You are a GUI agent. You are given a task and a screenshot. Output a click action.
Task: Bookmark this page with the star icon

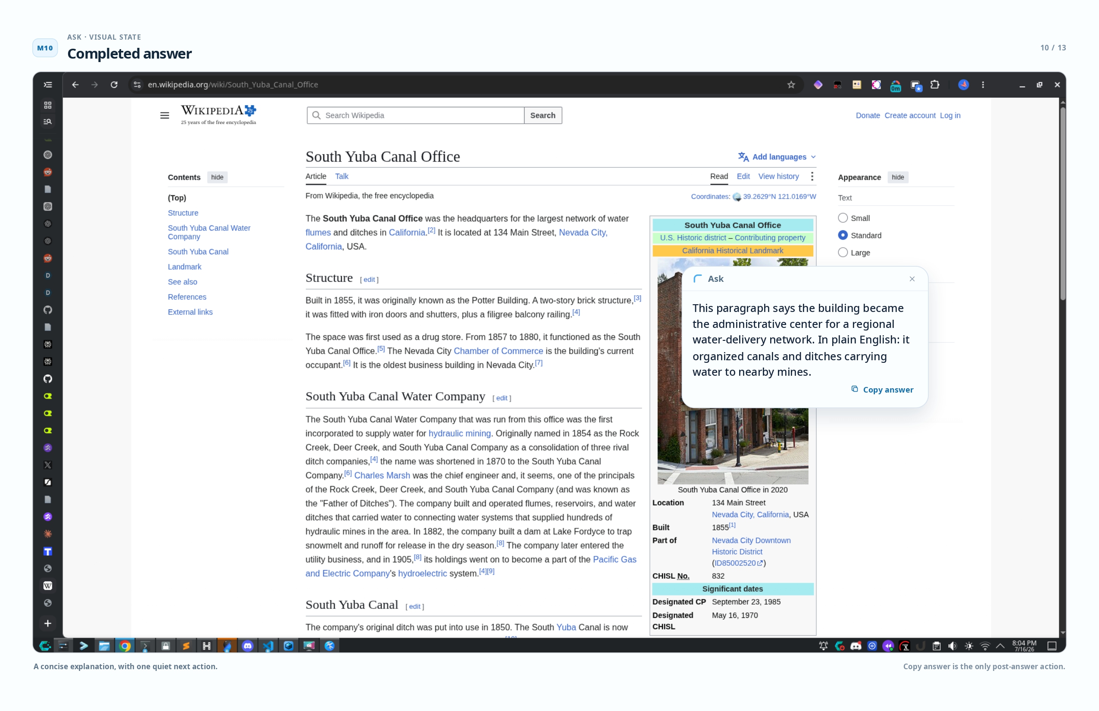coord(791,84)
